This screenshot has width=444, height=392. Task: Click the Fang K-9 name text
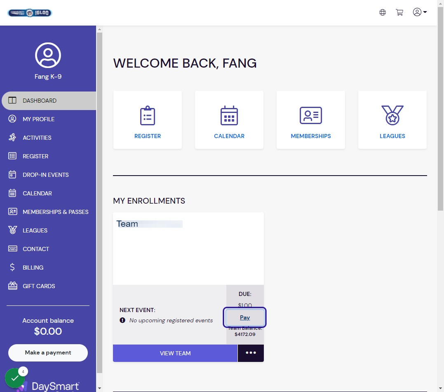click(x=48, y=77)
